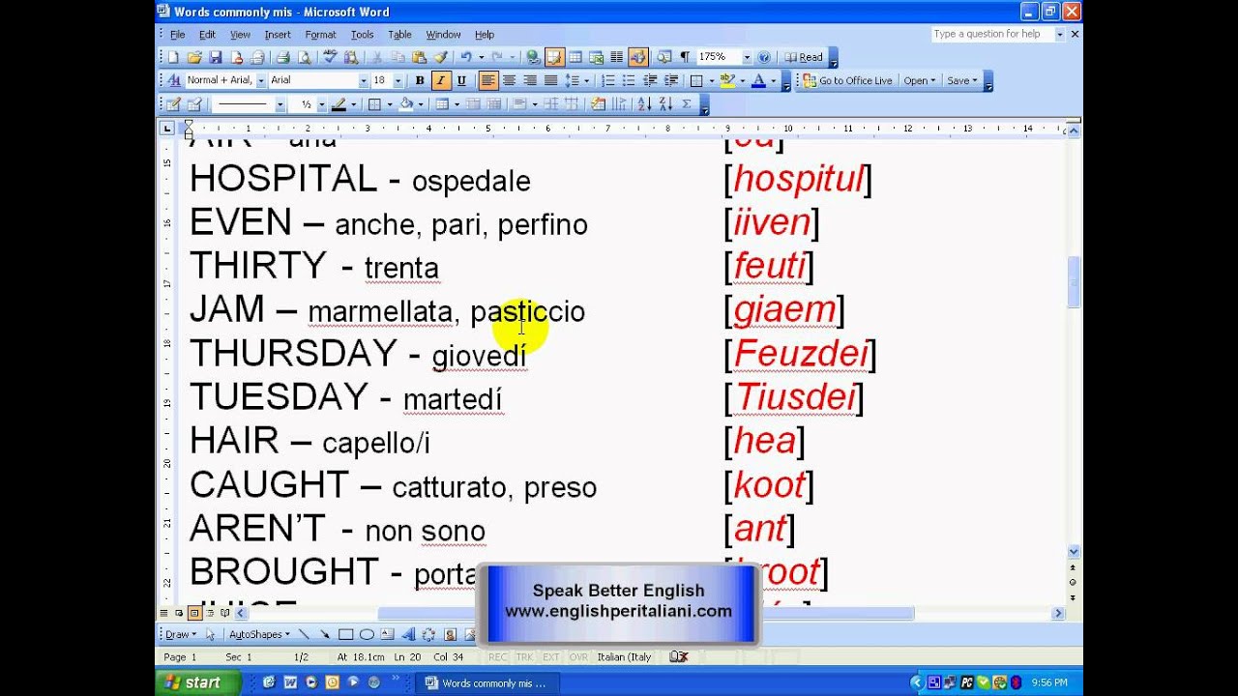Click the Insert Hyperlink globe icon
The image size is (1238, 696).
click(x=533, y=57)
